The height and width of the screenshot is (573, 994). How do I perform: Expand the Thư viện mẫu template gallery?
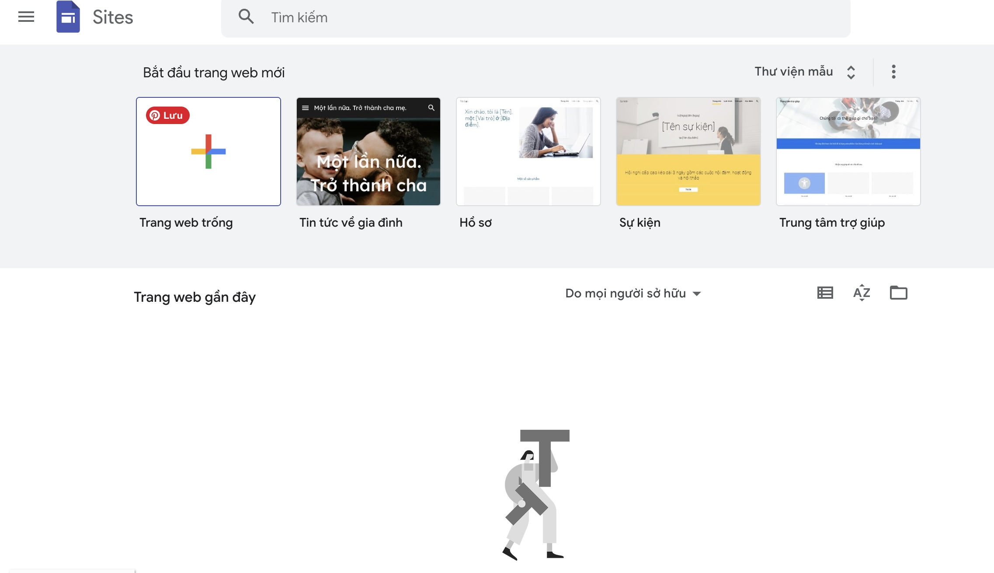[x=805, y=72]
